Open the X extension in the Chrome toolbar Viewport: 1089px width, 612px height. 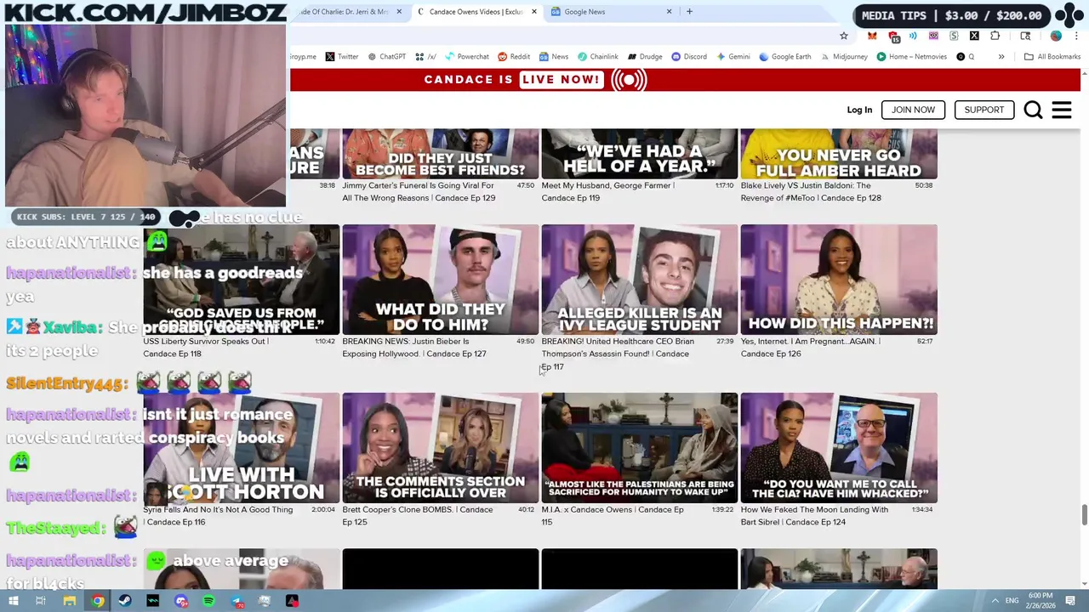(x=974, y=36)
